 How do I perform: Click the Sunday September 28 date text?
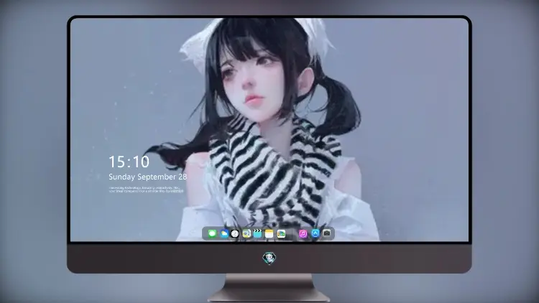[148, 177]
